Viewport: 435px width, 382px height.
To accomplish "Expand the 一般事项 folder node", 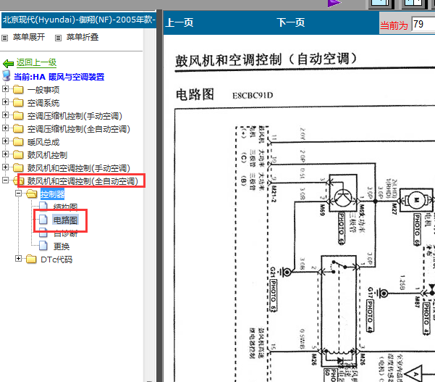I will pyautogui.click(x=5, y=88).
